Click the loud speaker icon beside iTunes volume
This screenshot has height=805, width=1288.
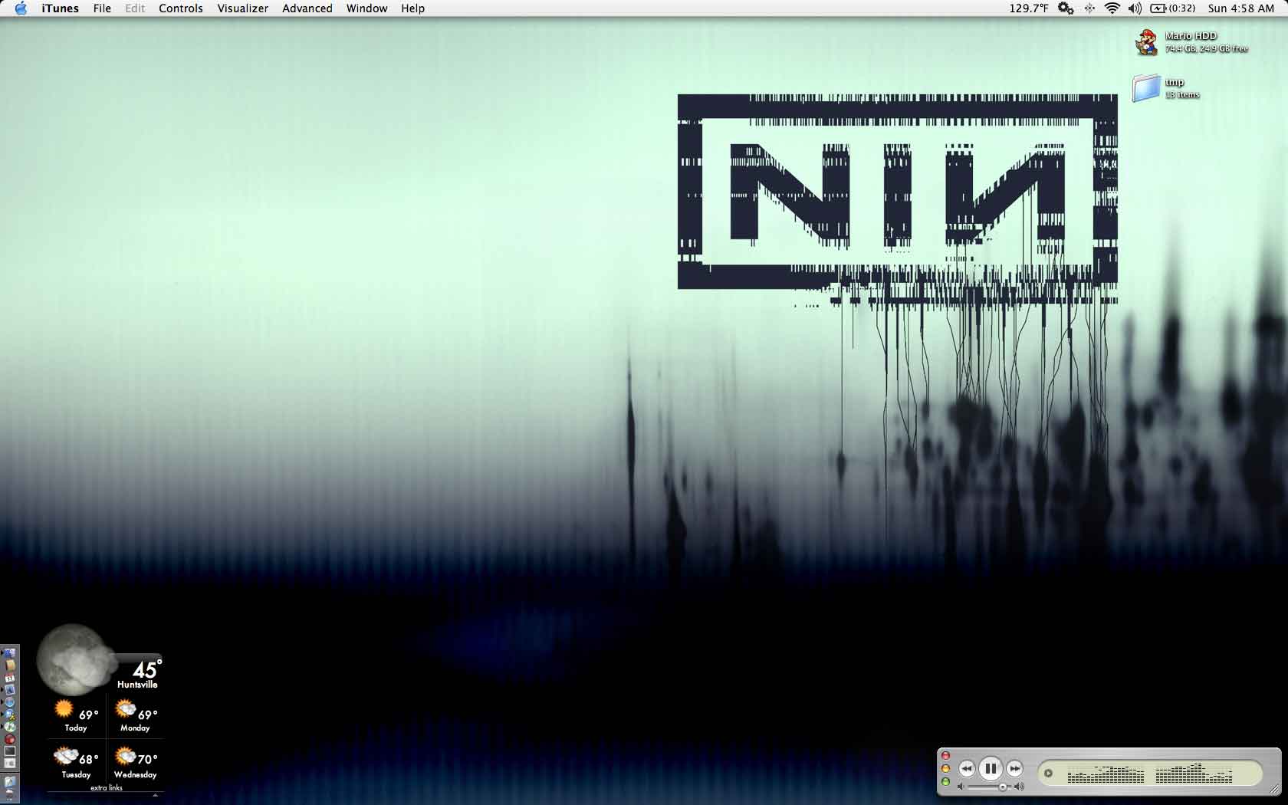(x=1019, y=787)
